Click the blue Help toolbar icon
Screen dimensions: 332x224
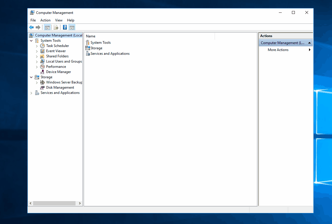(65, 27)
